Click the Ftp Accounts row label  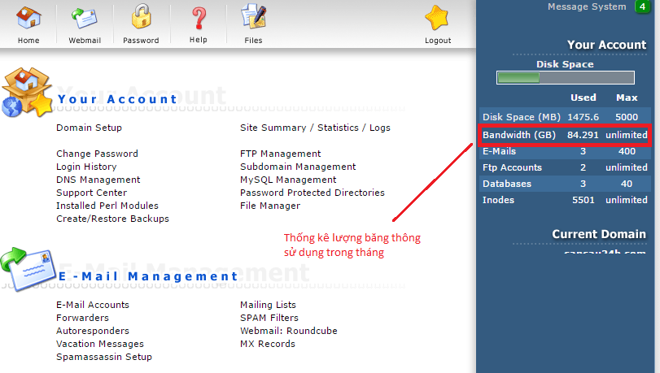tap(512, 167)
